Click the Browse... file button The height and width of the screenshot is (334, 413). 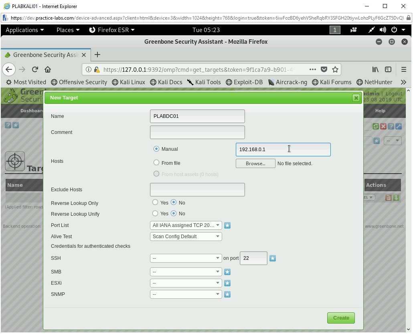(255, 164)
